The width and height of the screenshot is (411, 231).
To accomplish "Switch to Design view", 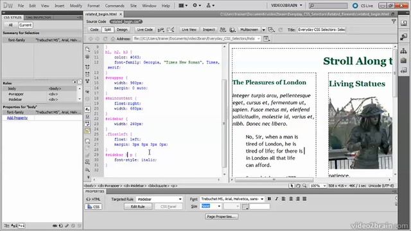I will click(122, 30).
